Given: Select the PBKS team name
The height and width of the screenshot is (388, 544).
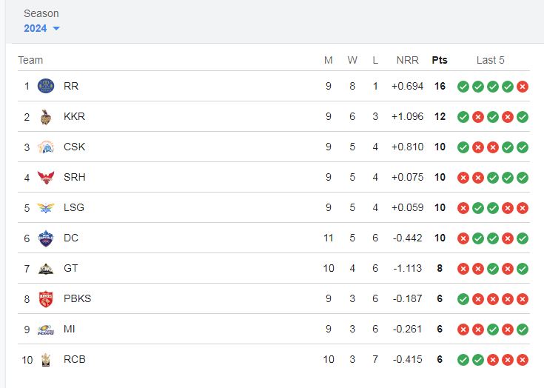Looking at the screenshot, I should 78,298.
